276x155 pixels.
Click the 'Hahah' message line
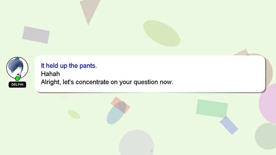[x=50, y=74]
